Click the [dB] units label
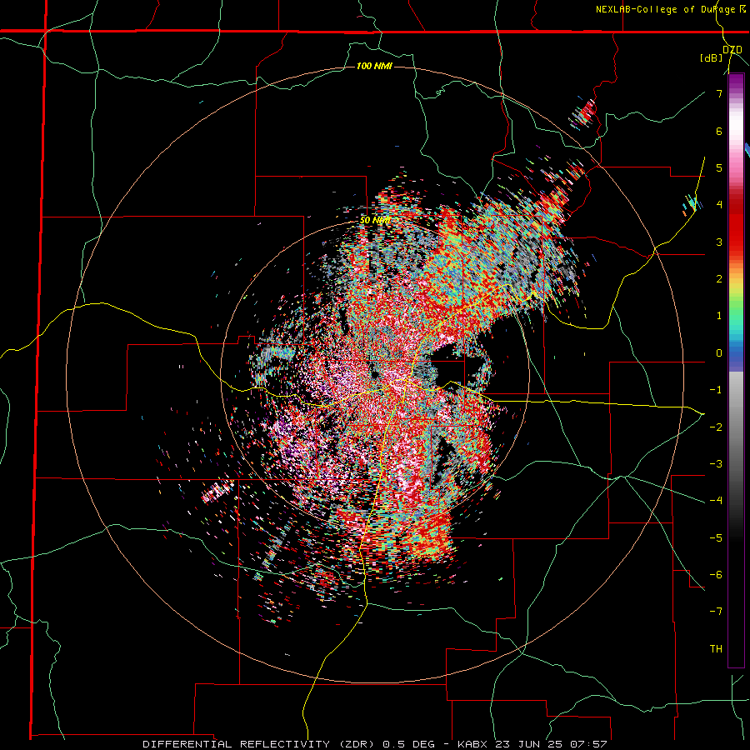The image size is (750, 750). pos(712,57)
